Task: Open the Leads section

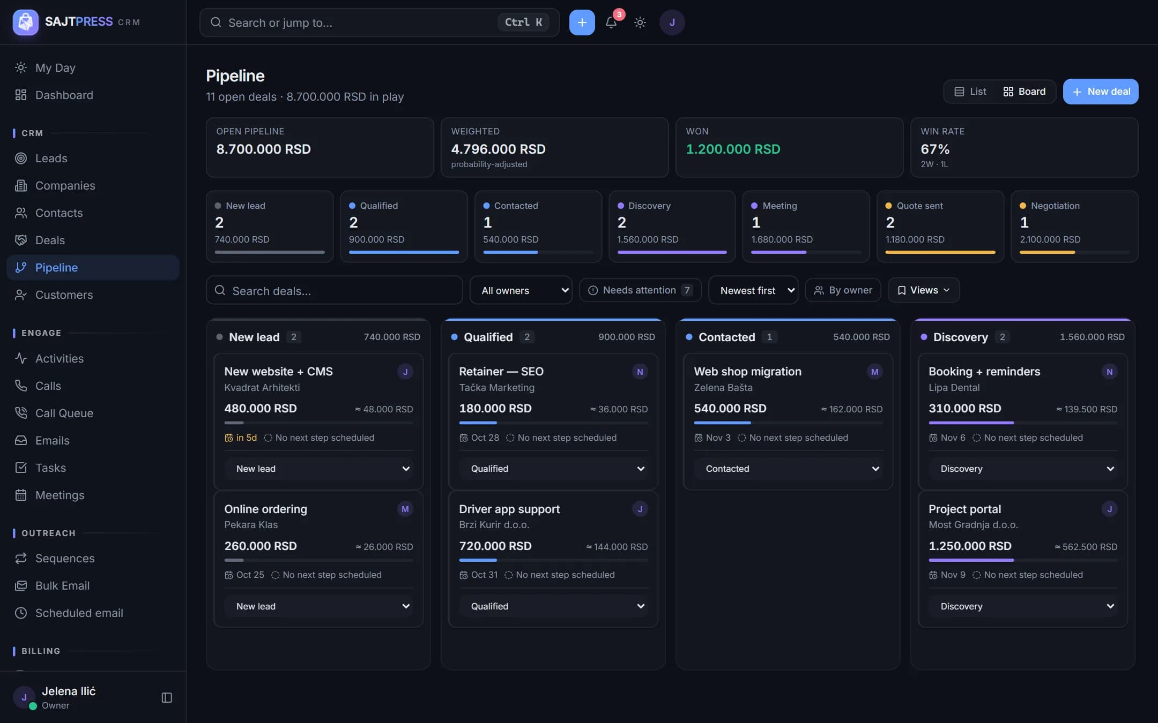Action: point(93,158)
